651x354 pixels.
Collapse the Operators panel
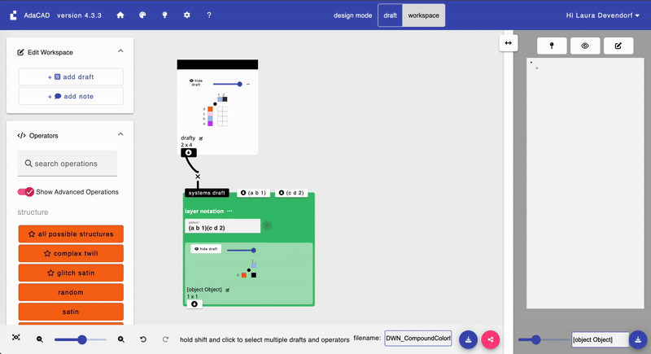tap(120, 135)
